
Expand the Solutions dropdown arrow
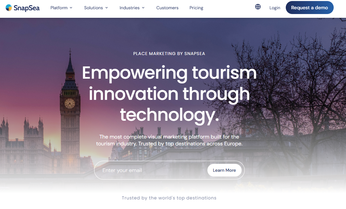click(x=106, y=8)
